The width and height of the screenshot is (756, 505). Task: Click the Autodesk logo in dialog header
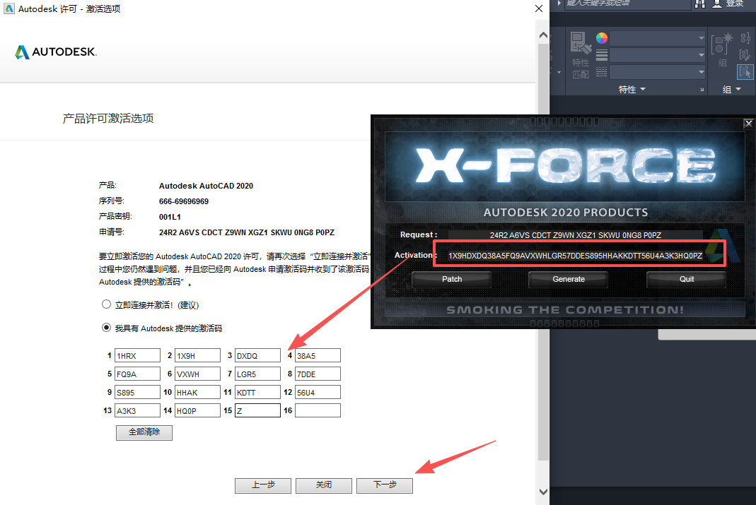(56, 52)
